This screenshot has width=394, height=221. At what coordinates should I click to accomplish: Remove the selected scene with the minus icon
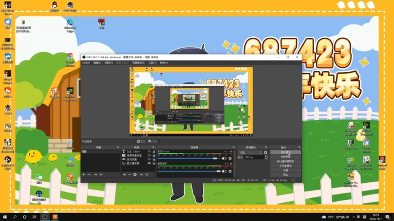tap(89, 174)
